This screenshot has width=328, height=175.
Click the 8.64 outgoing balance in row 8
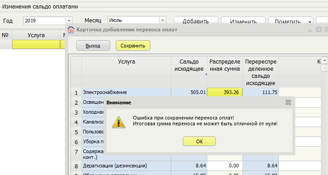(189, 166)
